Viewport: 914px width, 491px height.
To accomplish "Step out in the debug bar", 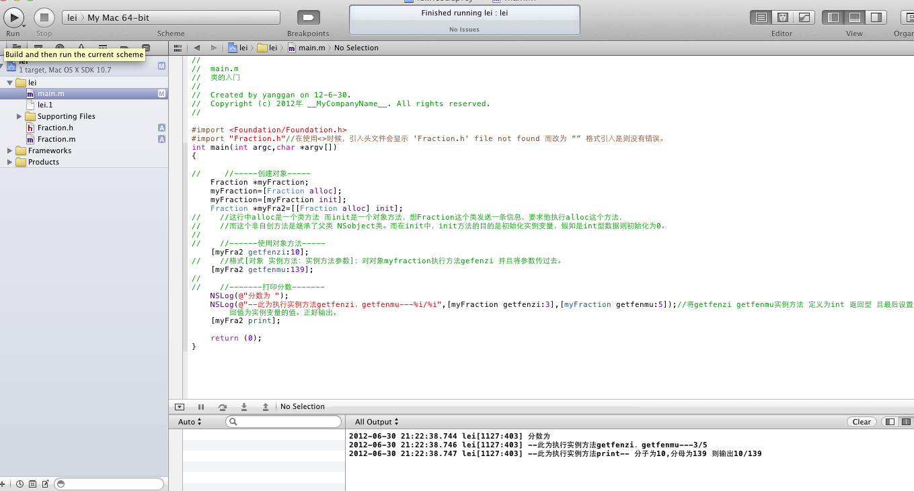I will [265, 406].
